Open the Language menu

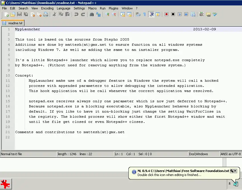(x=63, y=8)
